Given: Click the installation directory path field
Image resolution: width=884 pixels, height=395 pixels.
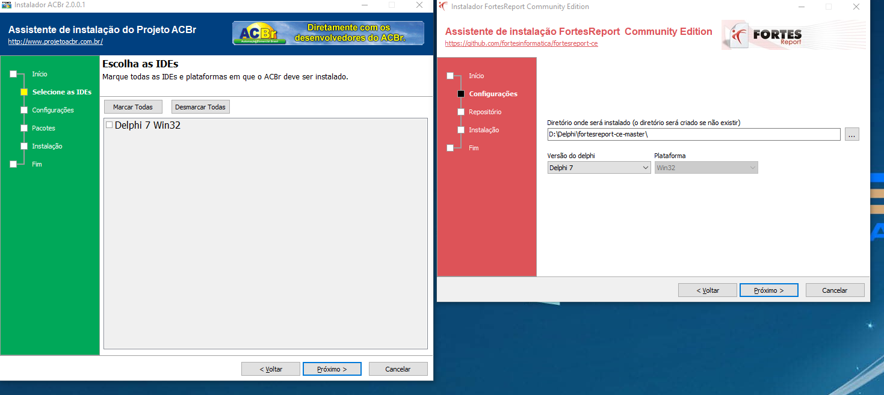Looking at the screenshot, I should [x=694, y=135].
